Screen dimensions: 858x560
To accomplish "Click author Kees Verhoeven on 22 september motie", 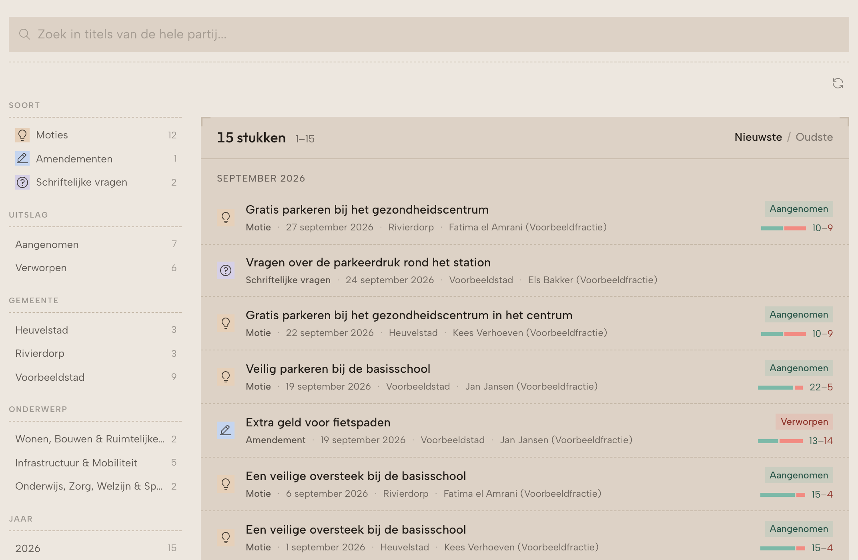I will tap(530, 333).
